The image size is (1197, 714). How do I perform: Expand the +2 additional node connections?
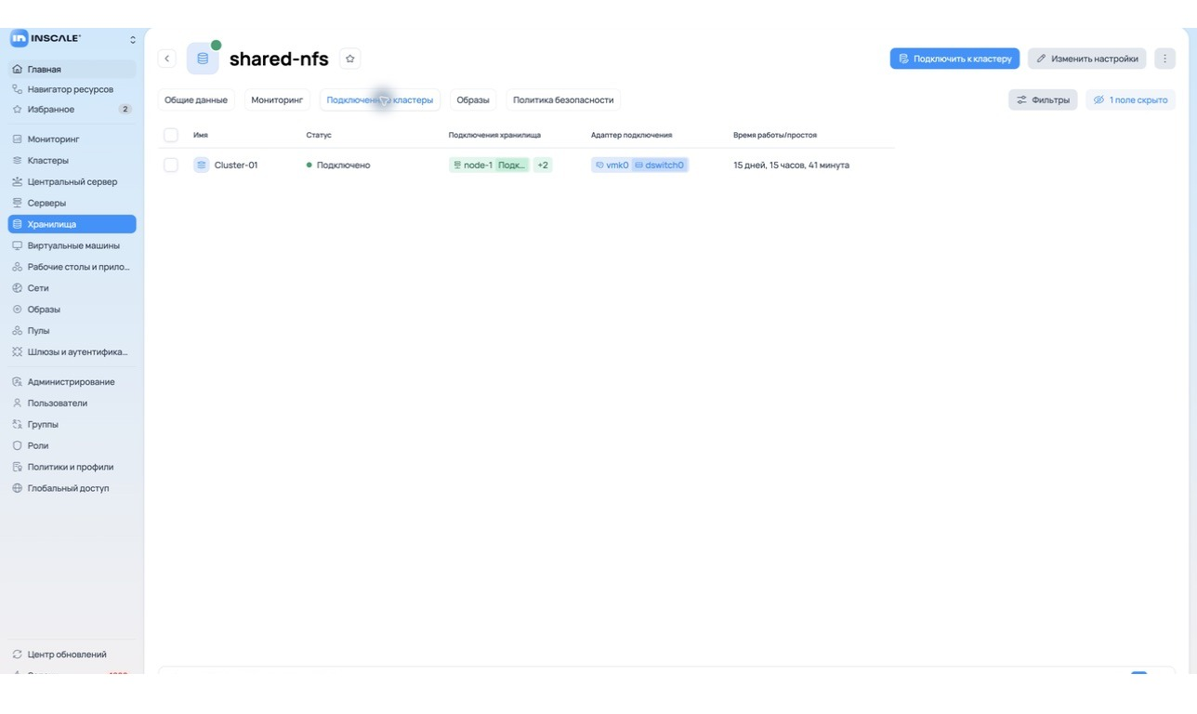[x=543, y=165]
